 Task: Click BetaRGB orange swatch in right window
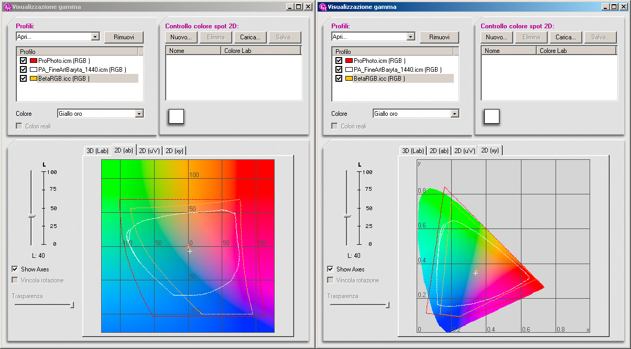pos(349,79)
